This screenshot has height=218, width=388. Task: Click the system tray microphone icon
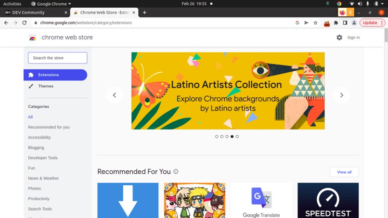(368, 4)
